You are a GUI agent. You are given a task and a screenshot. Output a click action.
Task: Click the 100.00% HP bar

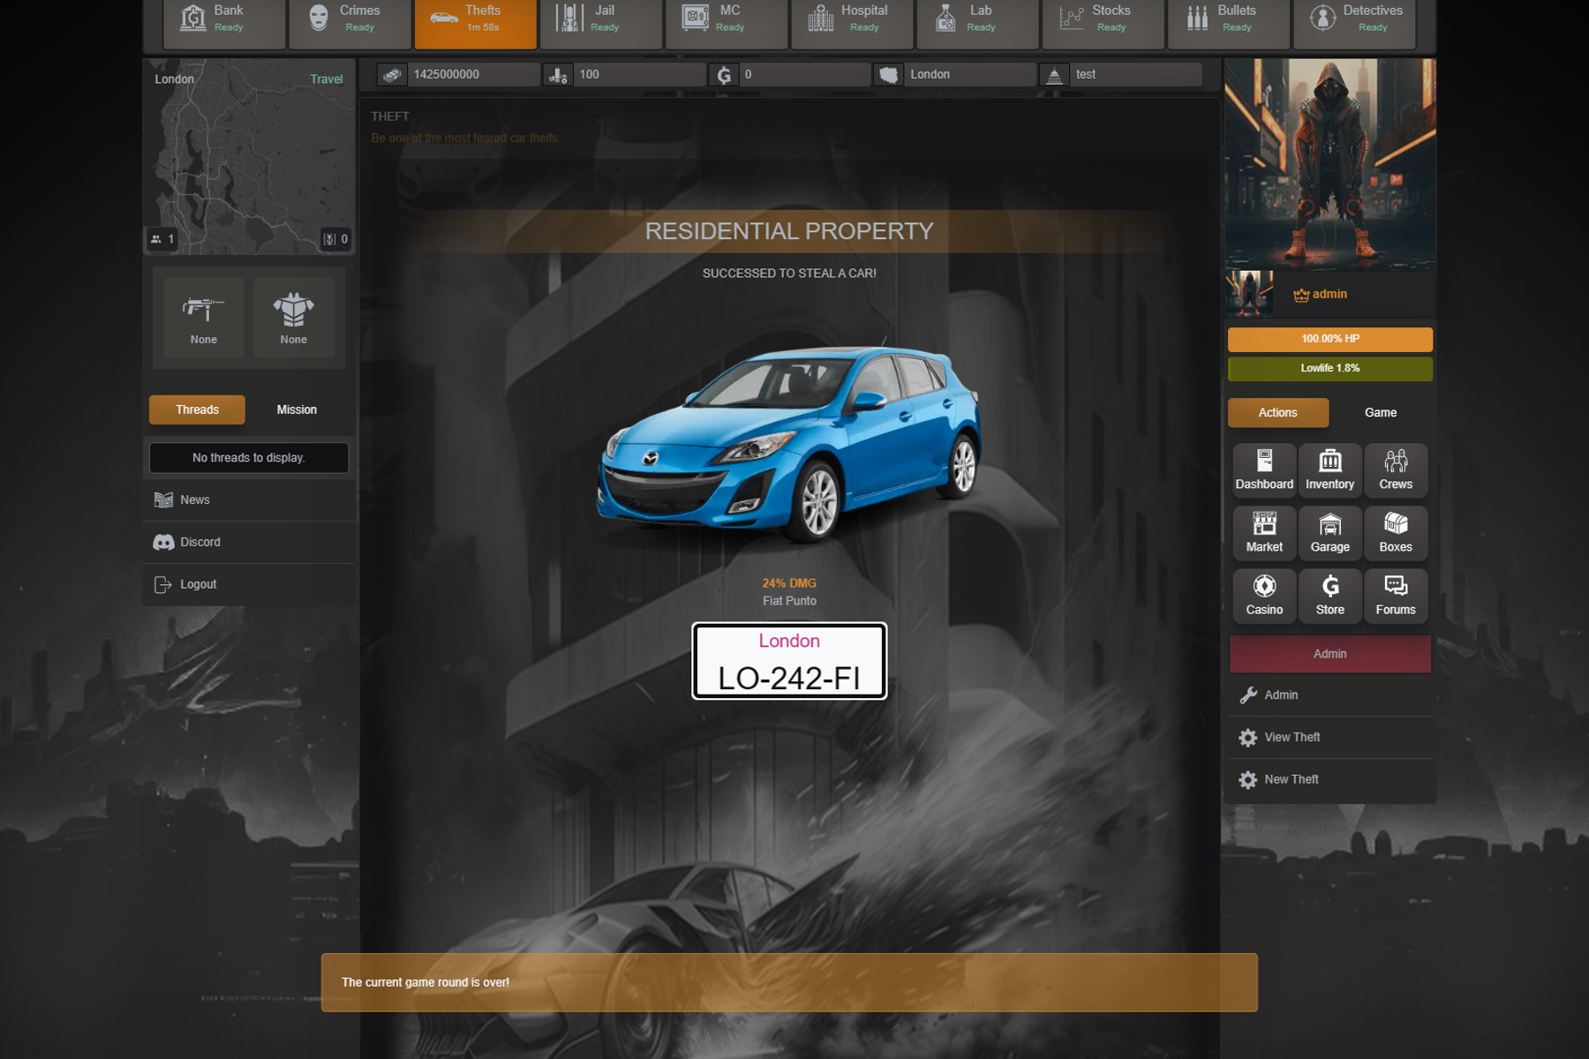coord(1329,339)
